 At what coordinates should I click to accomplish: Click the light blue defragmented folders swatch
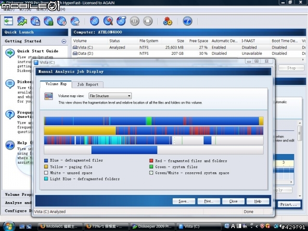(46, 179)
